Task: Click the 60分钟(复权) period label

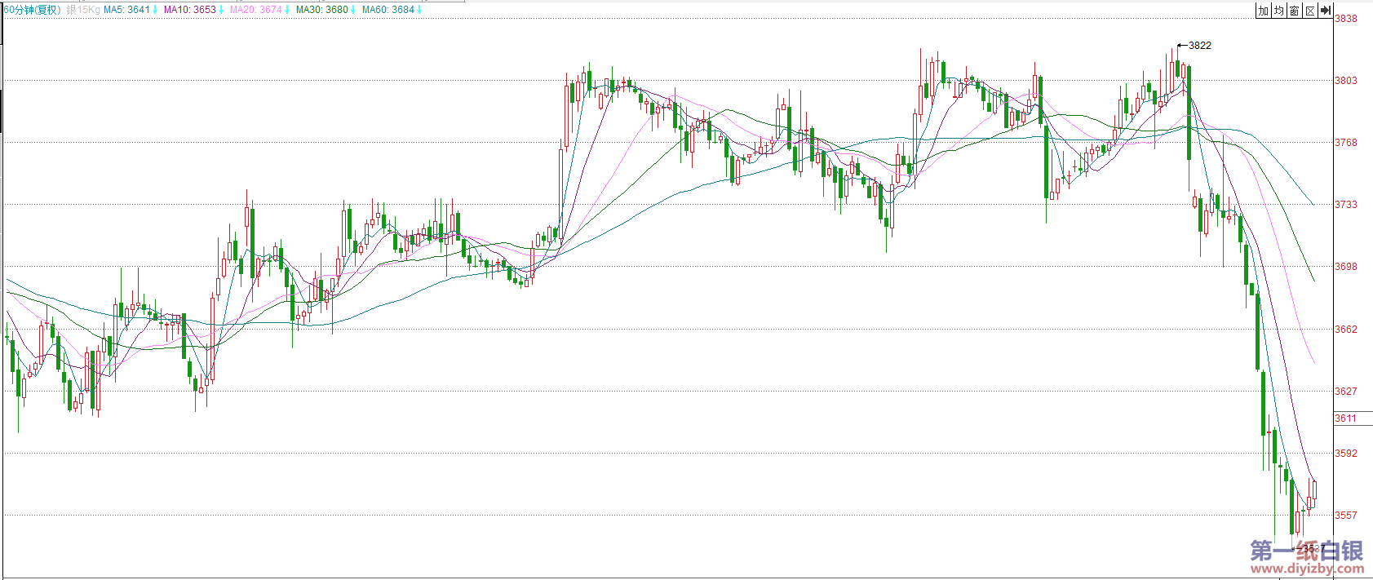Action: coord(33,10)
